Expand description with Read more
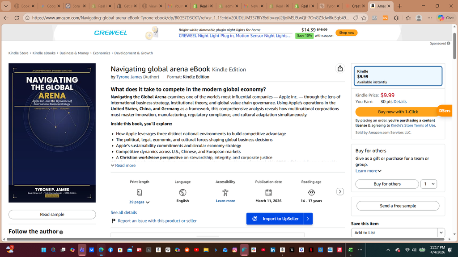Viewport: 458px width, 257px height. [123, 165]
